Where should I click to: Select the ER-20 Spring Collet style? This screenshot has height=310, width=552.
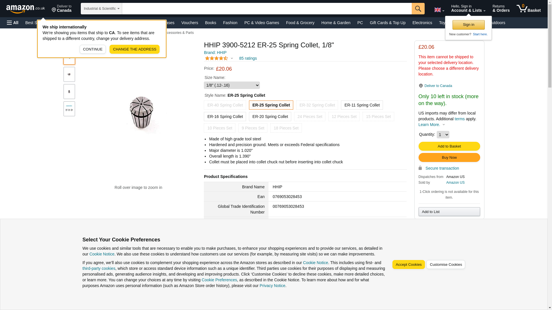tap(270, 117)
